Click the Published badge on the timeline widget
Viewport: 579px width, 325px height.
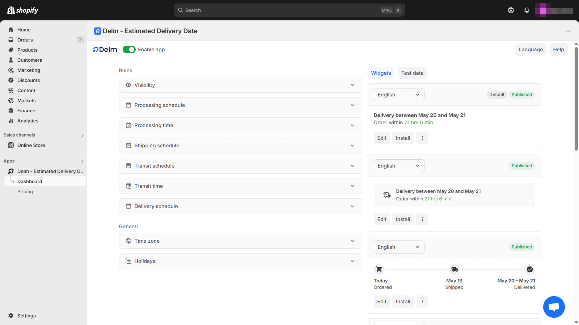(522, 247)
